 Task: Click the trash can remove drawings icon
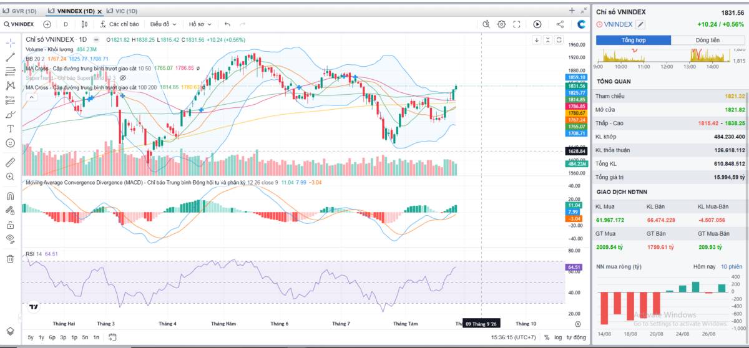coord(10,259)
